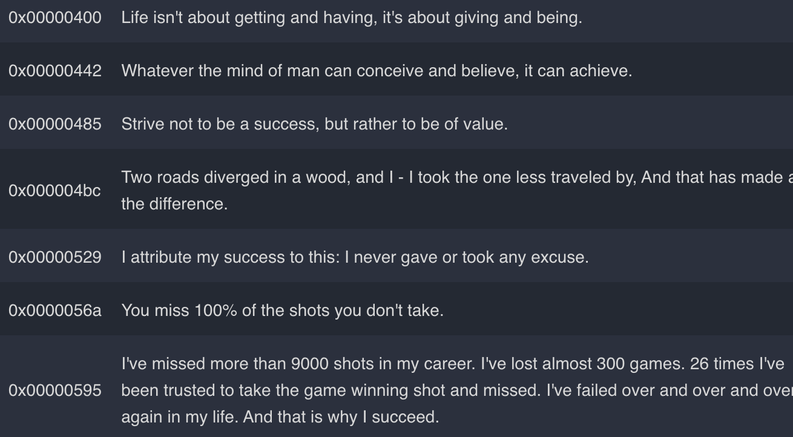
Task: Click the address 0x00000529
Action: 55,257
